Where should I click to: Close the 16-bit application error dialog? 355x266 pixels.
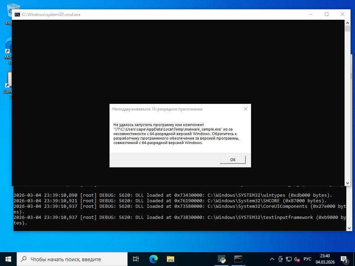(246, 109)
